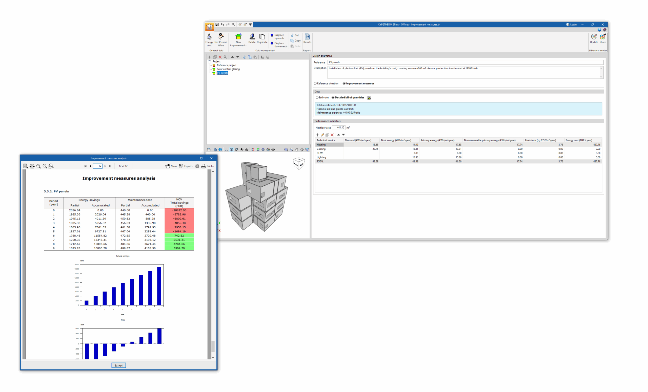Open report settings gear
The height and width of the screenshot is (392, 648).
[197, 166]
